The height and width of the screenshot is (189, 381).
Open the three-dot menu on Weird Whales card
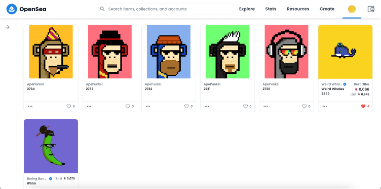click(x=325, y=106)
